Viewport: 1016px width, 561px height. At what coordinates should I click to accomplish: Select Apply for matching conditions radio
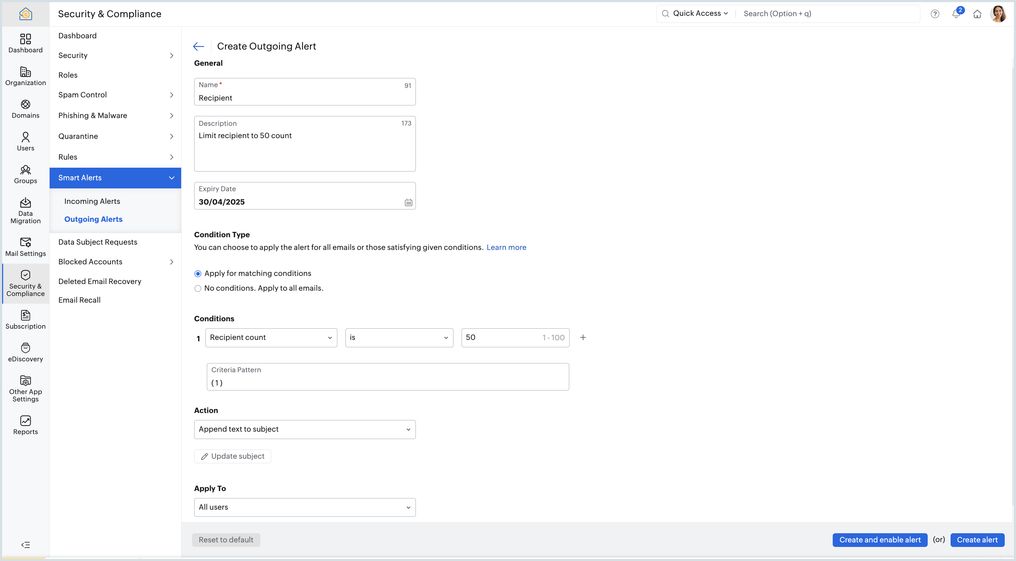pyautogui.click(x=198, y=274)
